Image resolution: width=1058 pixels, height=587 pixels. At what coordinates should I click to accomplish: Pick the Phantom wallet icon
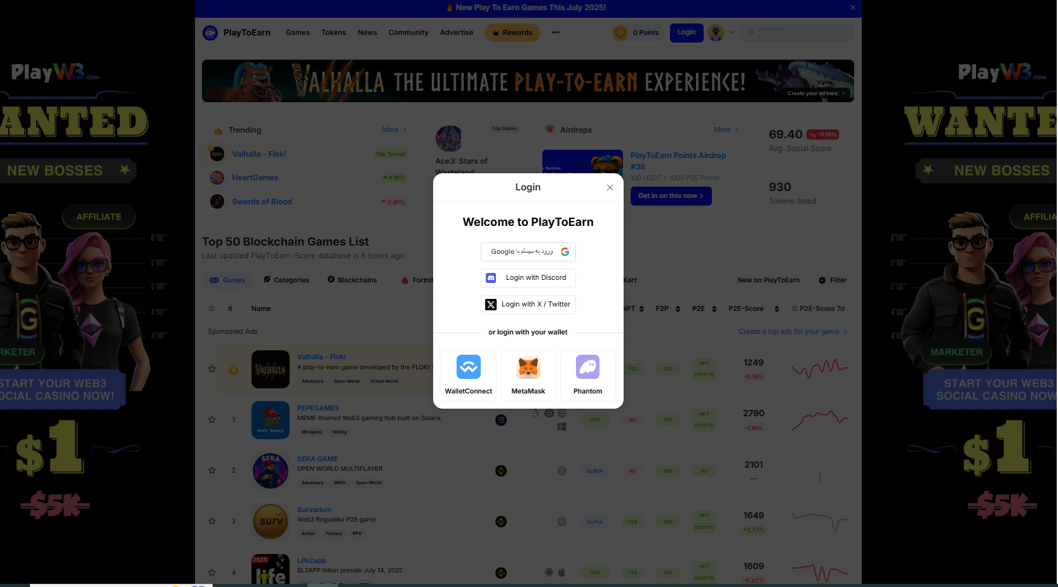coord(587,367)
